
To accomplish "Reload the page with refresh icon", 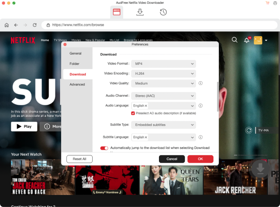I will [34, 25].
